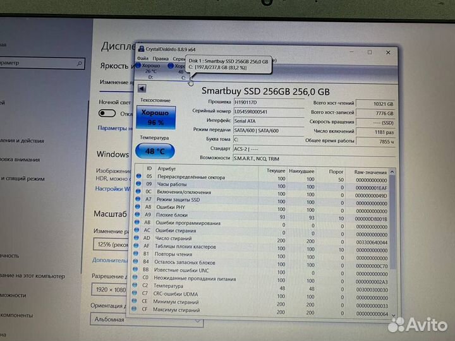Click the status dot for Максимум стираний

tap(134, 309)
